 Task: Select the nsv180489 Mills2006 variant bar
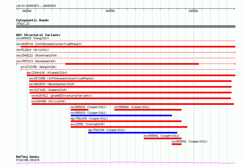(x=133, y=104)
